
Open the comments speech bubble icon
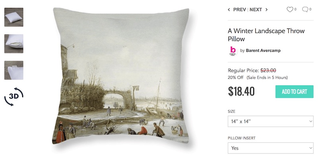(x=305, y=9)
